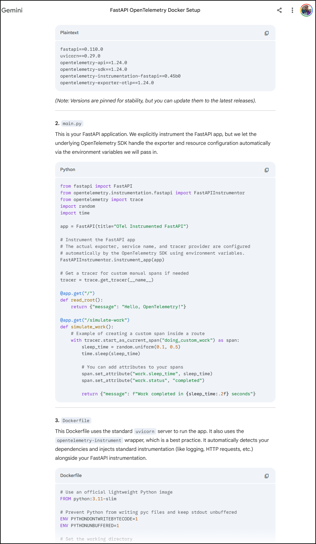The width and height of the screenshot is (316, 544).
Task: Click the chat title FastAPI OpenTelemetry Docker Setup
Action: click(155, 10)
